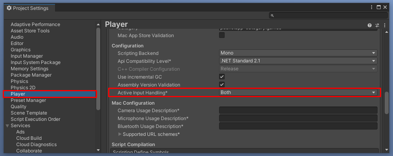Maximize the Project Settings window
Image resolution: width=393 pixels, height=156 pixels.
click(x=379, y=7)
